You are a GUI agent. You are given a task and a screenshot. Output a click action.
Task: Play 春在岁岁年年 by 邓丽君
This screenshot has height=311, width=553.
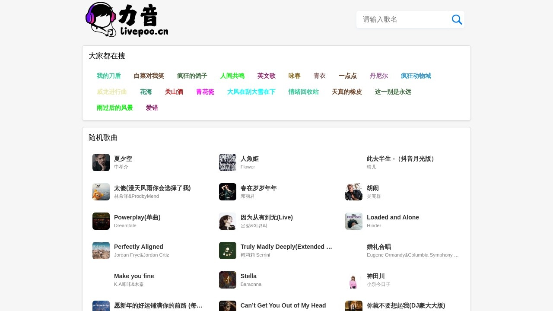[258, 188]
